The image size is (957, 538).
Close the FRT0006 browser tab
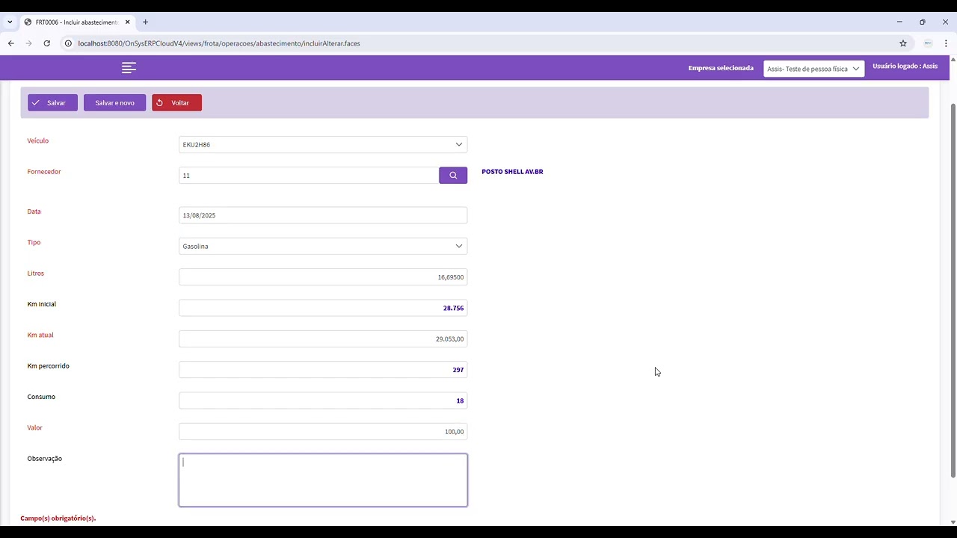click(x=128, y=22)
